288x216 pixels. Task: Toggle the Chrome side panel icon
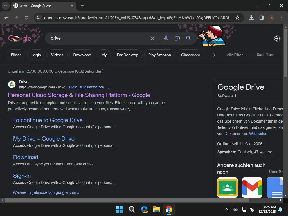pyautogui.click(x=262, y=18)
